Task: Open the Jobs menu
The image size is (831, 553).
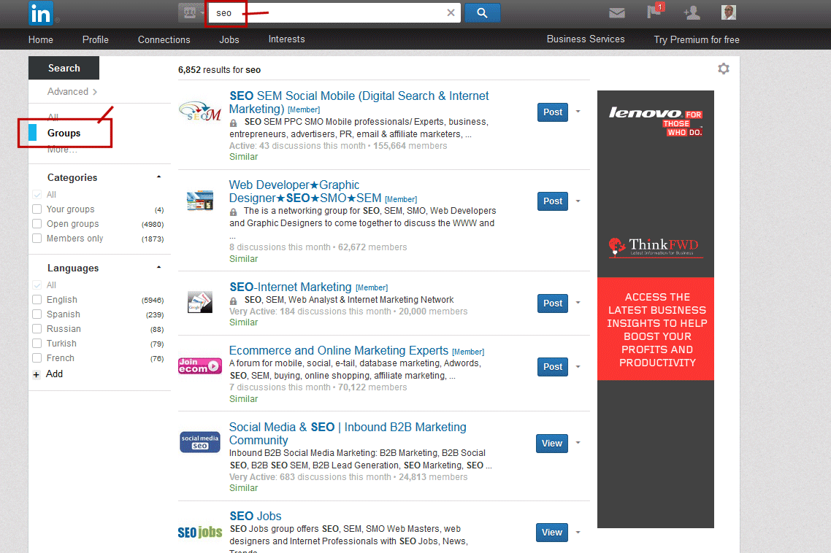Action: 229,39
